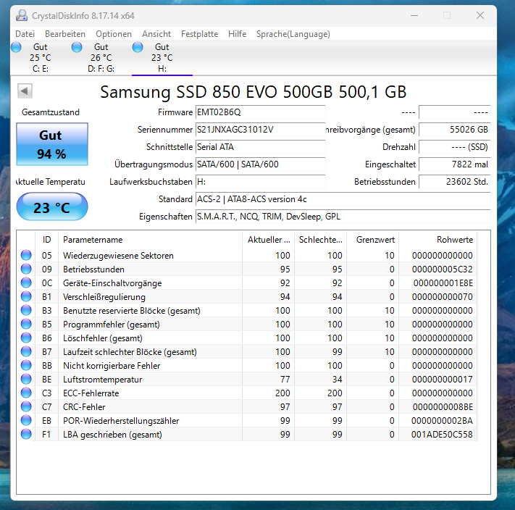515x510 pixels.
Task: Click status orb for LBA geschrieben row
Action: (x=26, y=435)
